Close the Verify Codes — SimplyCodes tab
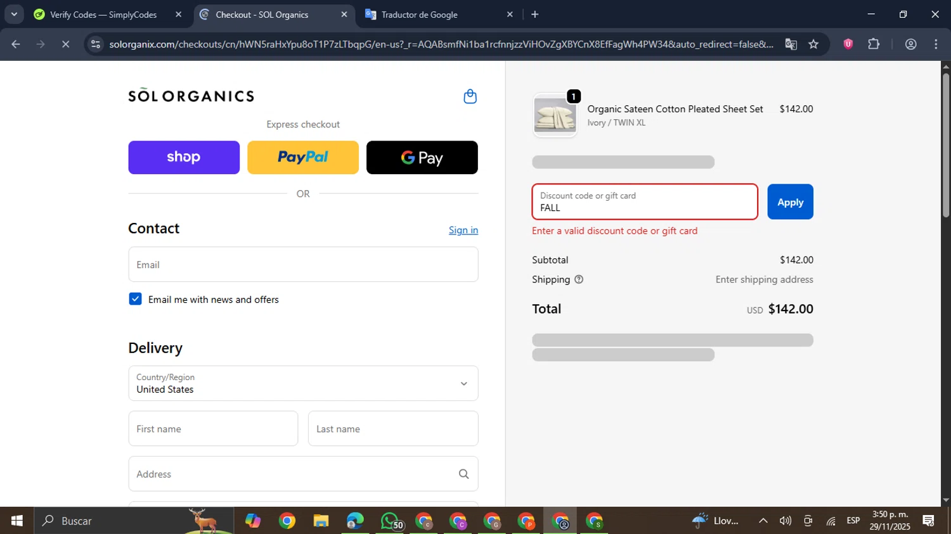Image resolution: width=951 pixels, height=534 pixels. pyautogui.click(x=178, y=15)
